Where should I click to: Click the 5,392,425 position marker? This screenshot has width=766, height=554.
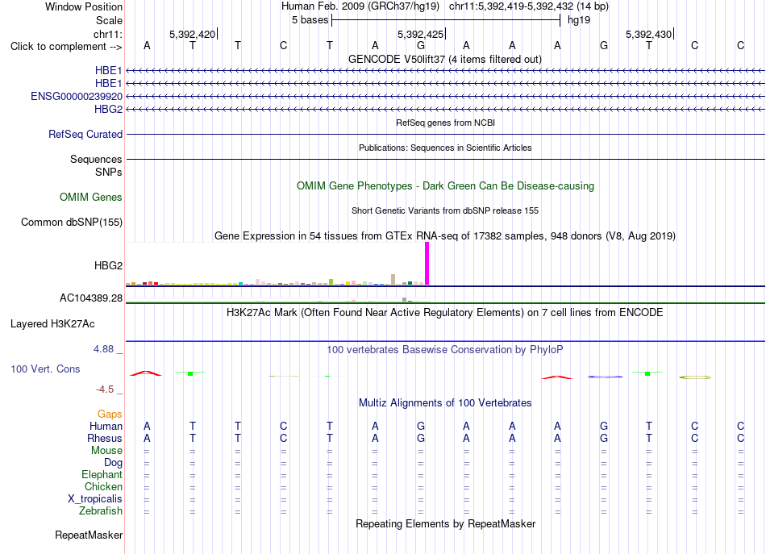click(421, 34)
